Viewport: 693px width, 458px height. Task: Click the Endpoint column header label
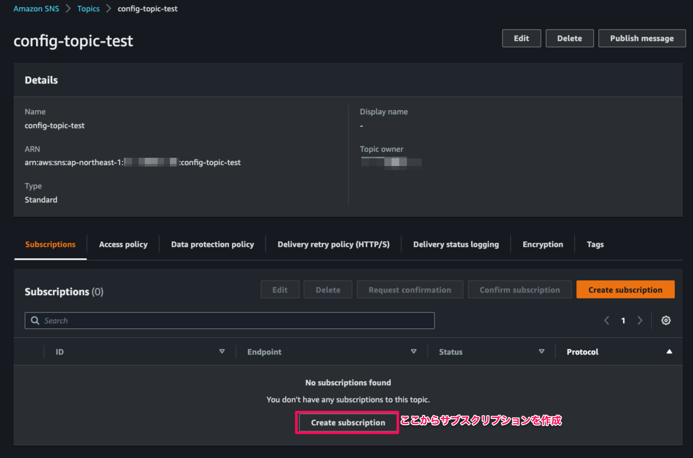pyautogui.click(x=264, y=352)
